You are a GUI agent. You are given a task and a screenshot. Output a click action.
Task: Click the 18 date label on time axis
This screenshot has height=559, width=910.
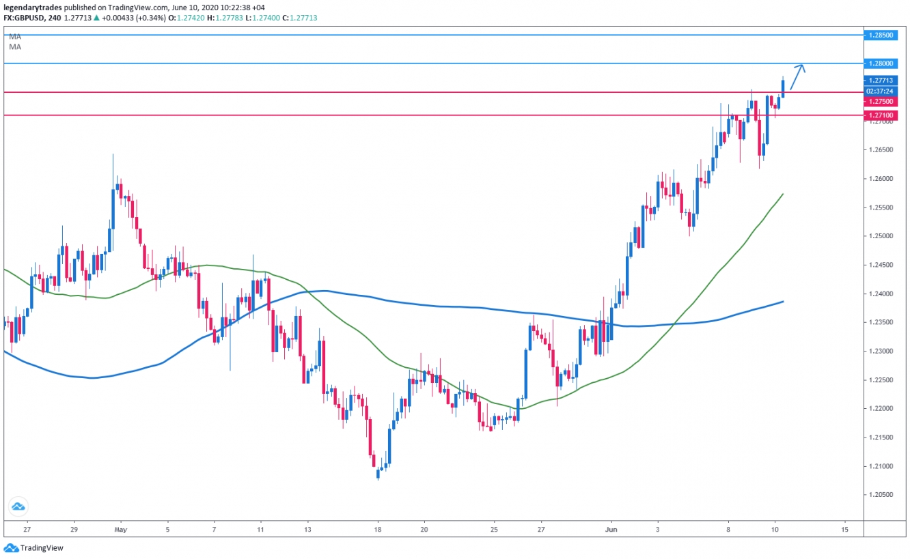[377, 529]
